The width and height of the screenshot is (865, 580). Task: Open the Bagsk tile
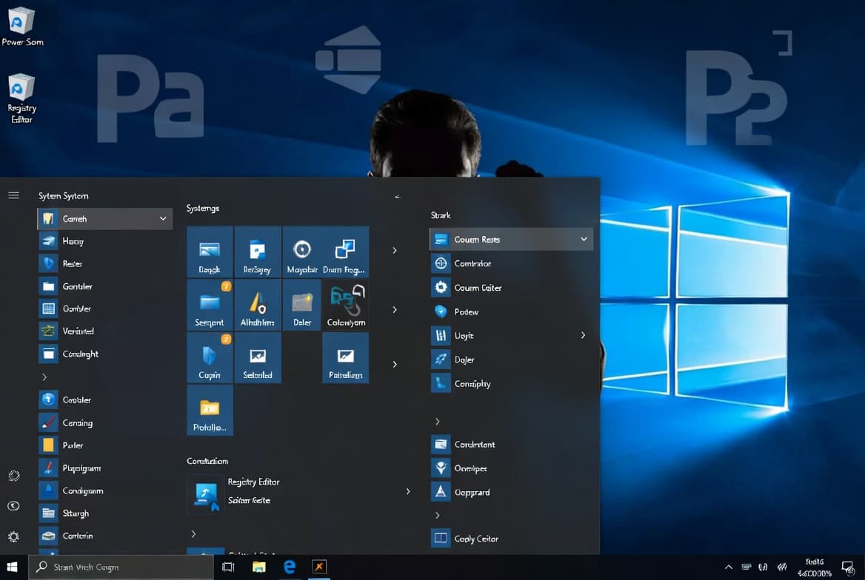click(210, 252)
